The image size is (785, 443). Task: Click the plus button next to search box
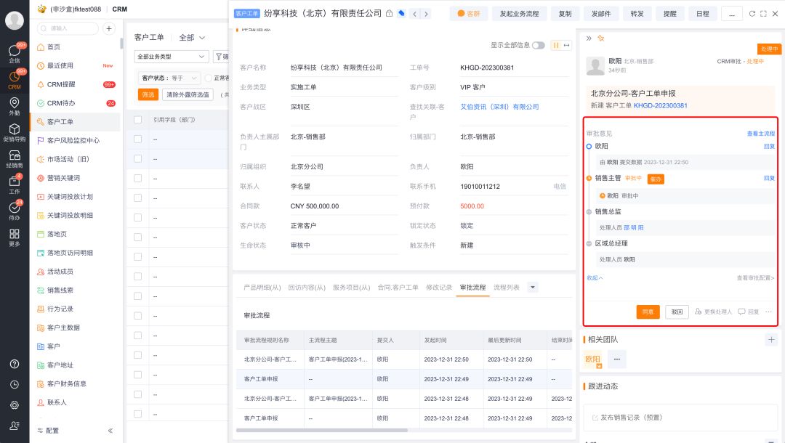pyautogui.click(x=109, y=28)
